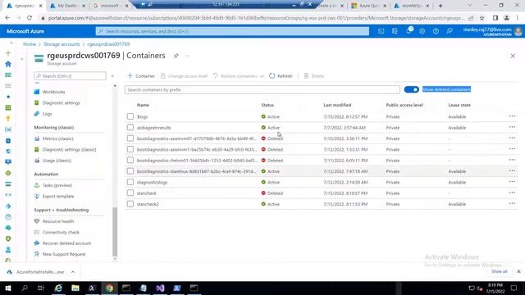Image resolution: width=525 pixels, height=295 pixels.
Task: Open Logs in resource menu
Action: (x=48, y=114)
